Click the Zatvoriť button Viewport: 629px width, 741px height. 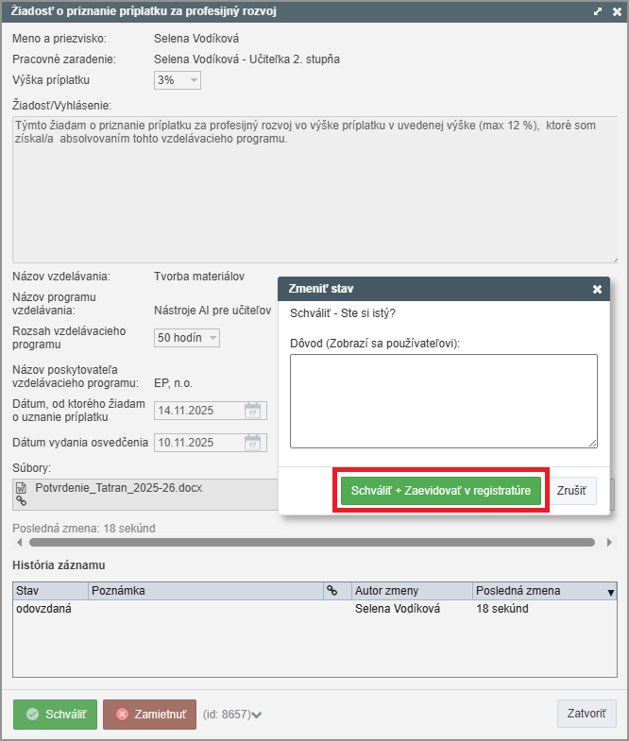586,714
